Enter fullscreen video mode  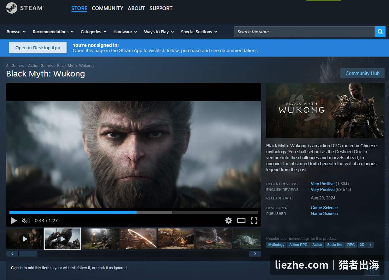click(254, 221)
